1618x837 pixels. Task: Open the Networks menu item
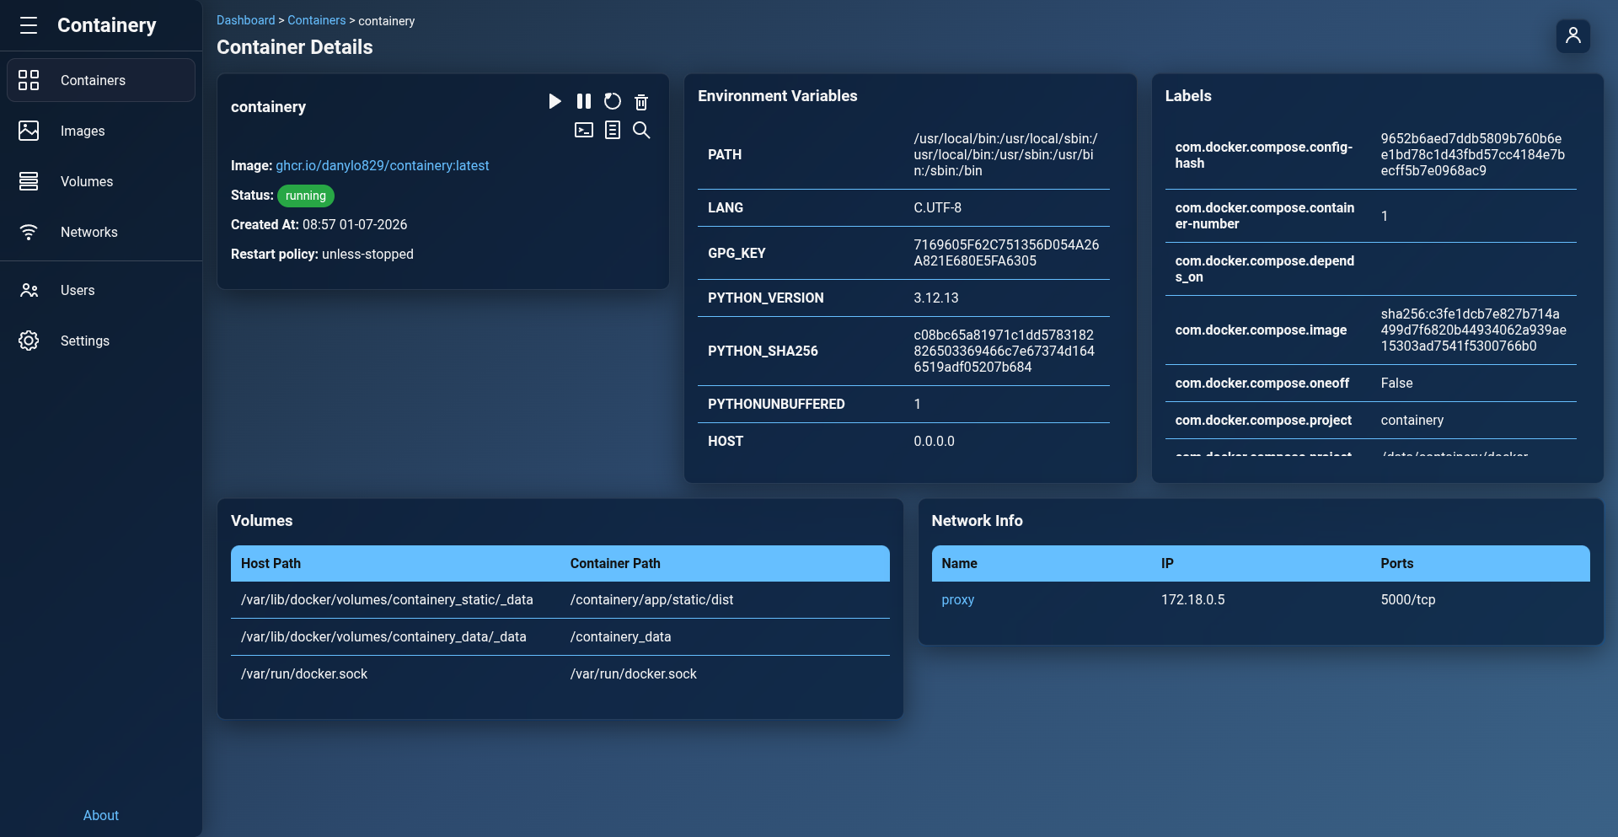click(x=101, y=232)
